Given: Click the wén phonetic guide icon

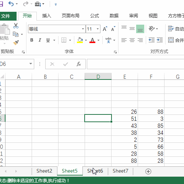Looking at the screenshot, I should point(108,40).
